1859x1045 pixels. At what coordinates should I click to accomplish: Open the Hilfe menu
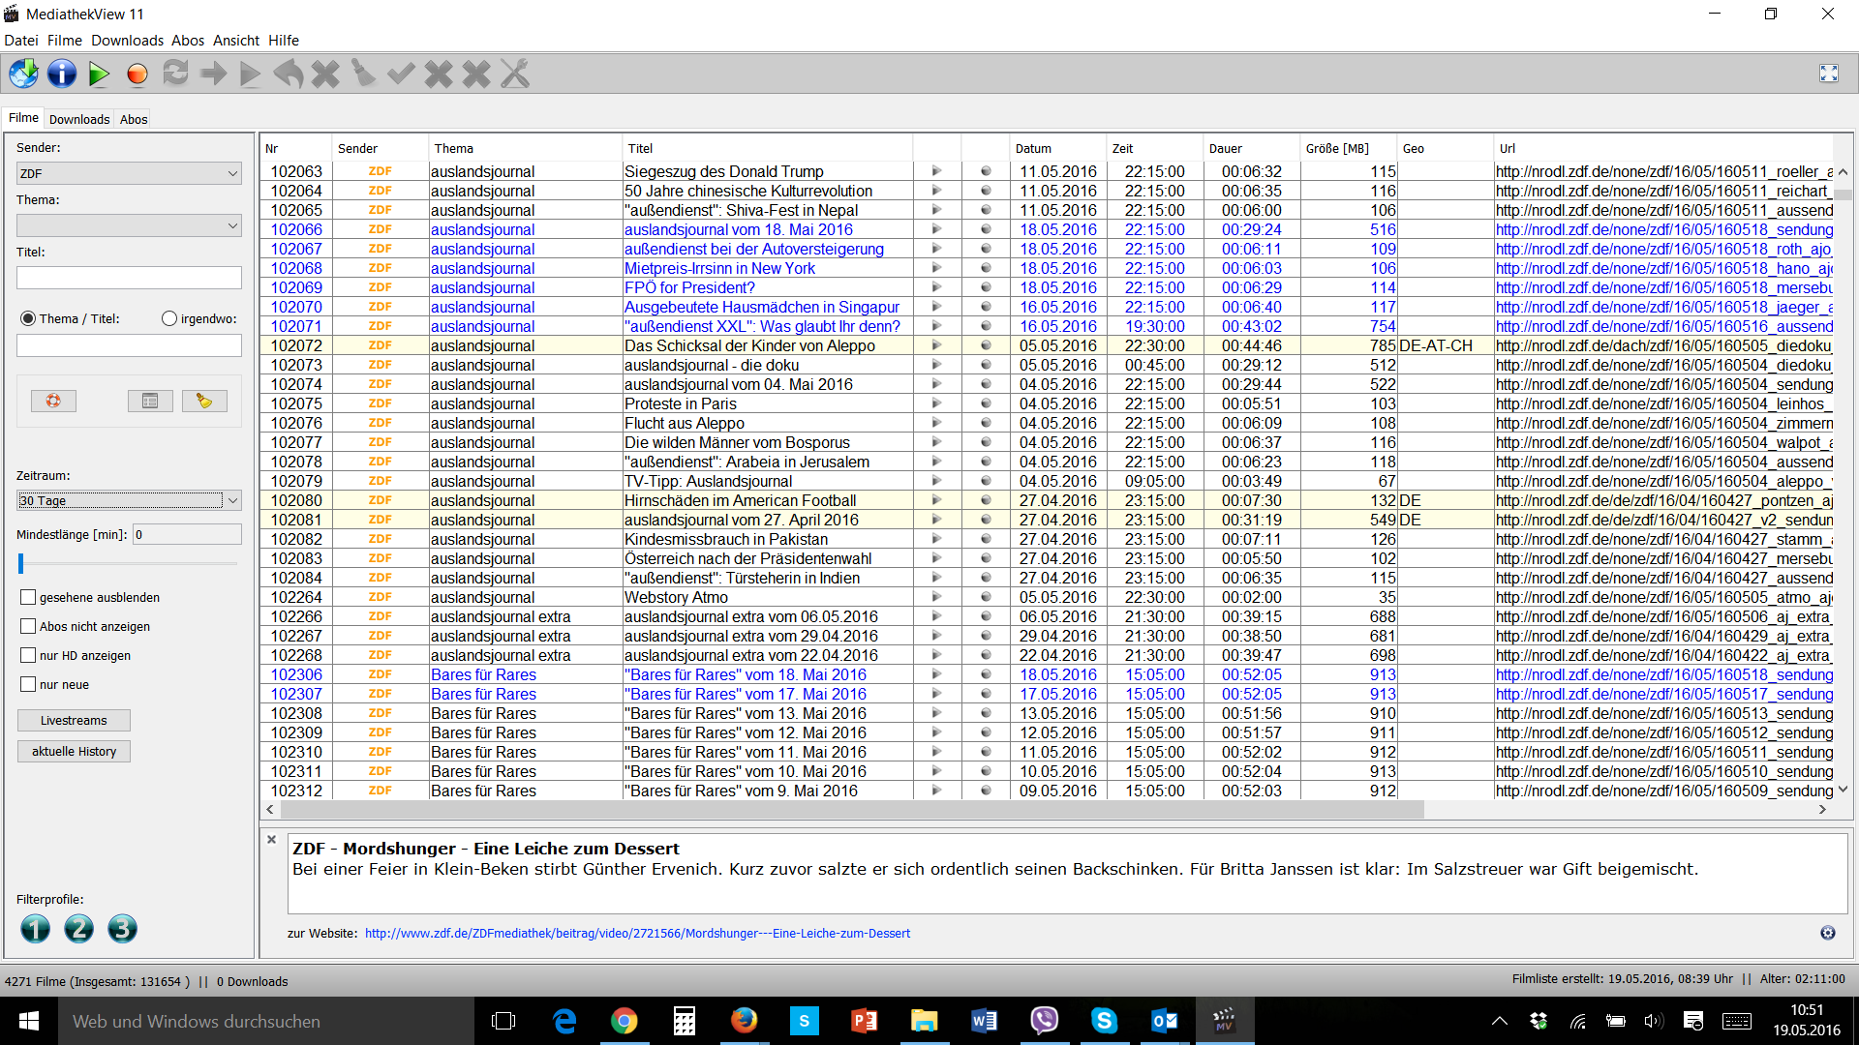284,41
